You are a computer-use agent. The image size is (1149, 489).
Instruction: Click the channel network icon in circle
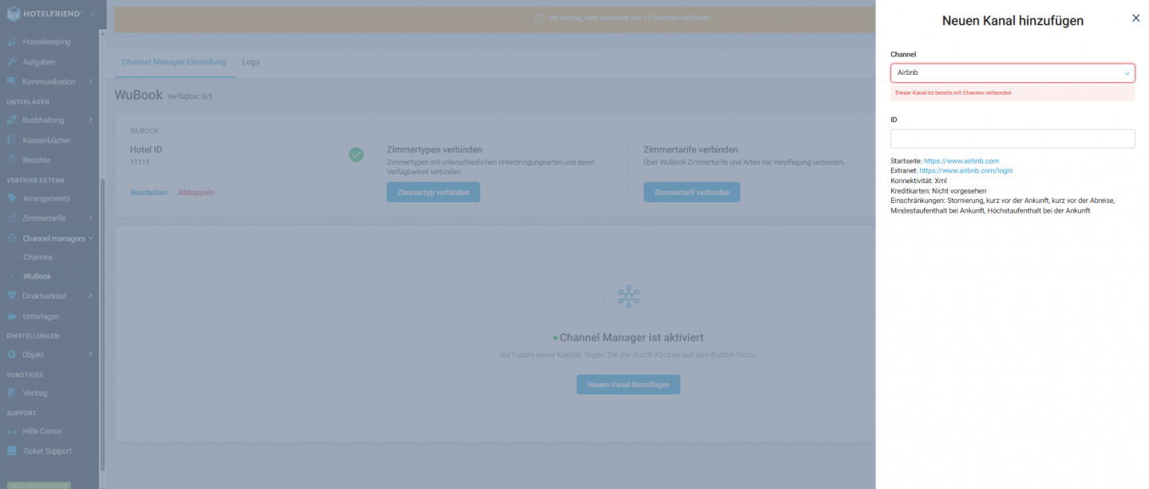click(x=629, y=296)
